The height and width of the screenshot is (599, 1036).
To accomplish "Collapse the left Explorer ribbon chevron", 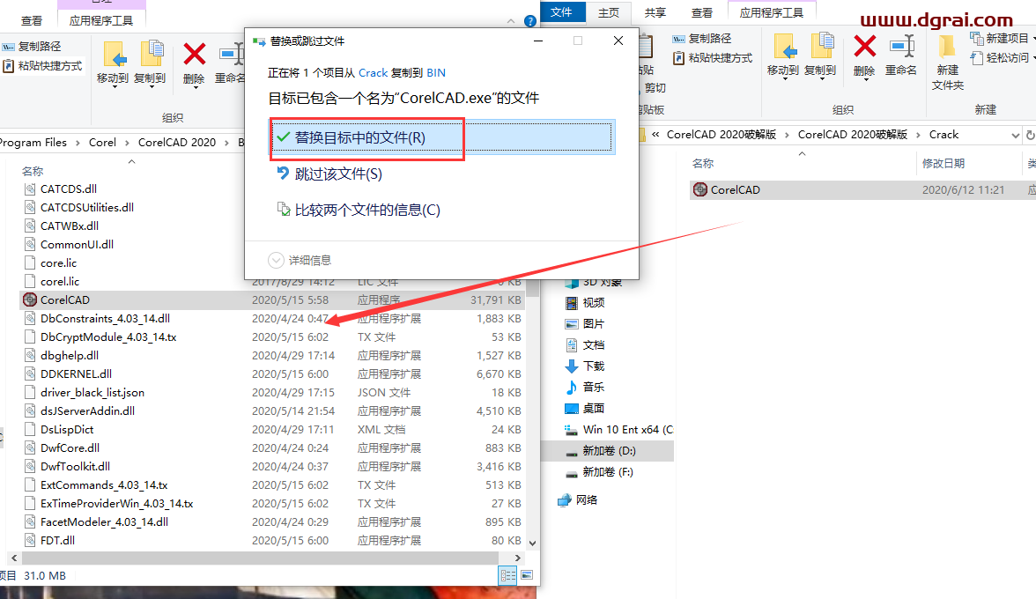I will click(511, 21).
